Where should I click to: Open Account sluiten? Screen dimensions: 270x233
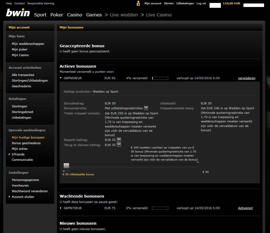click(23, 197)
